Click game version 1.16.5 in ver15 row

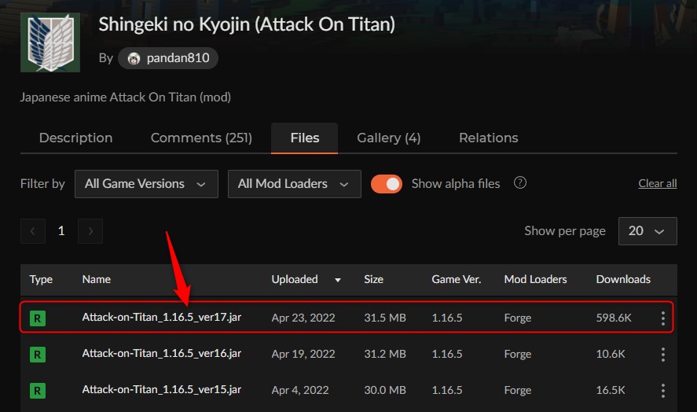pyautogui.click(x=447, y=390)
